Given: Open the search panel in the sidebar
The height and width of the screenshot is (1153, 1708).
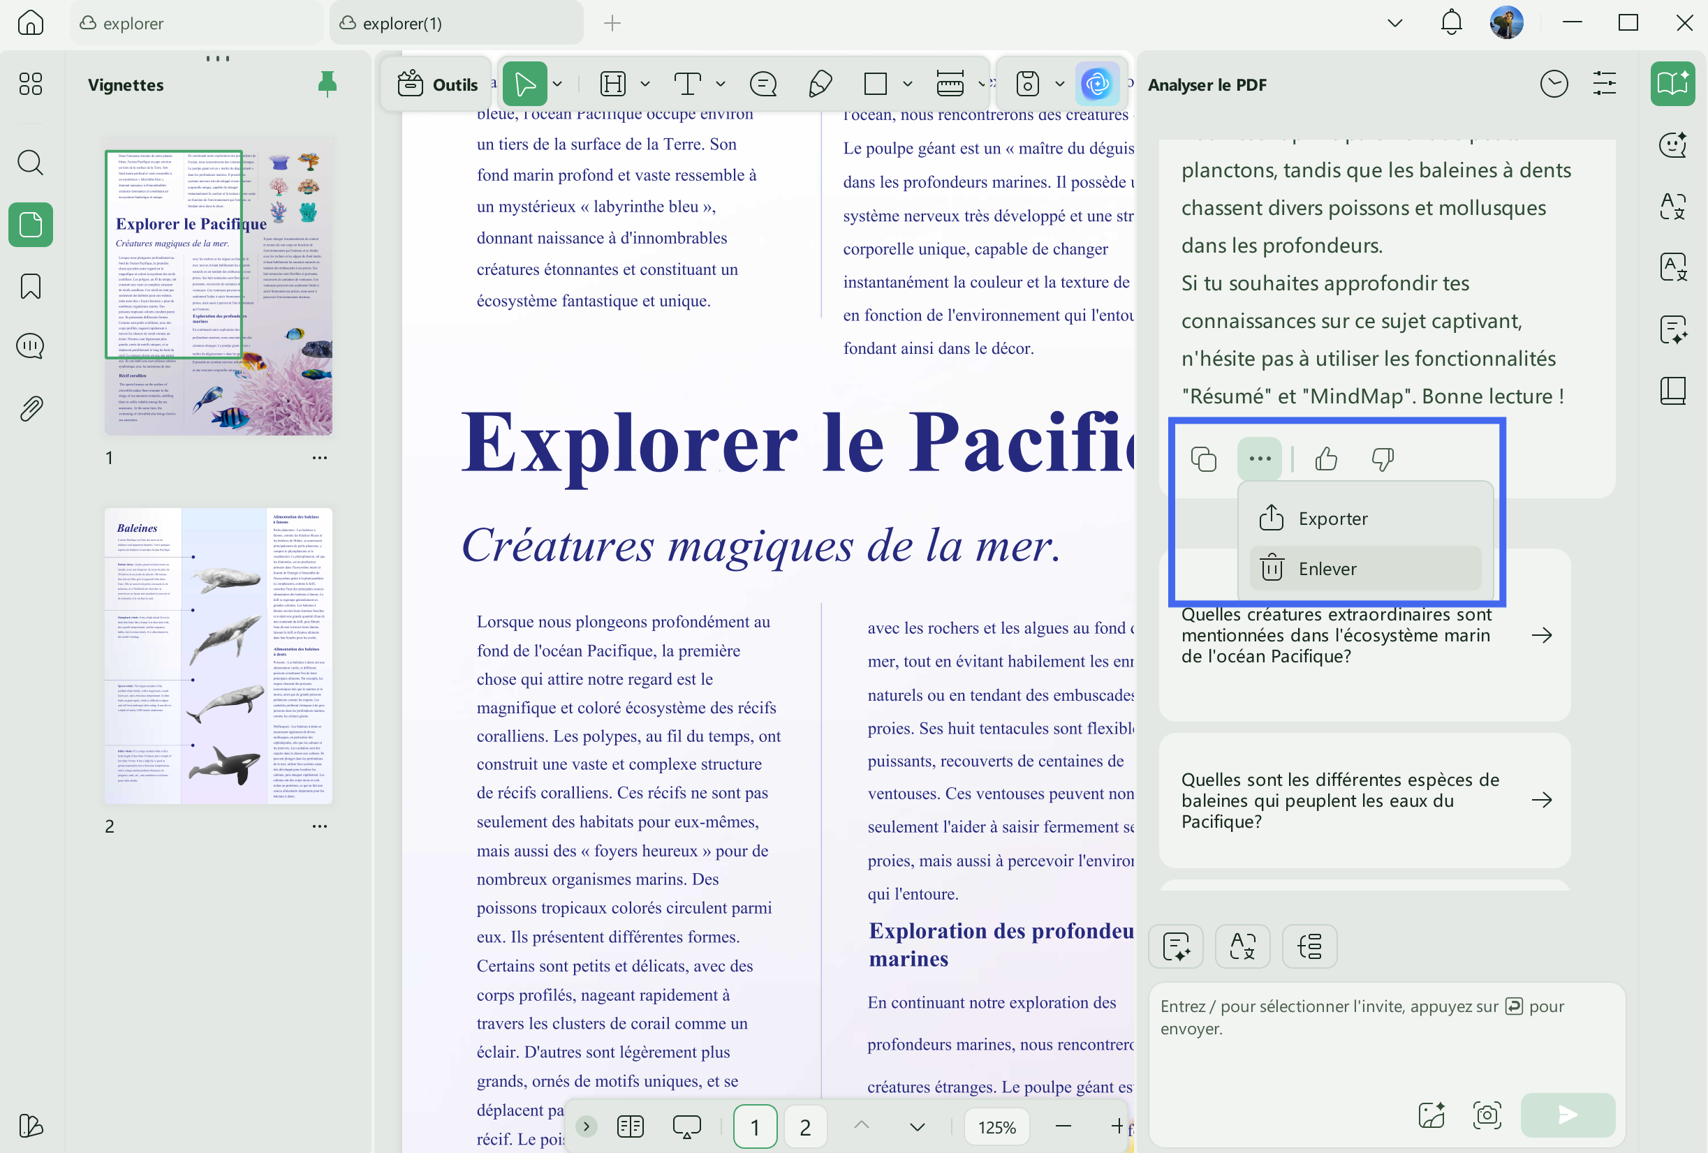Looking at the screenshot, I should tap(30, 163).
